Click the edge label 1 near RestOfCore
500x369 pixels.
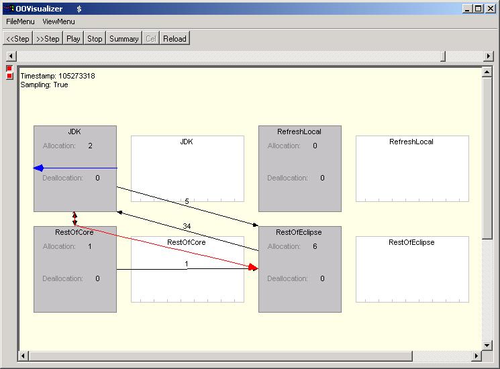(187, 264)
